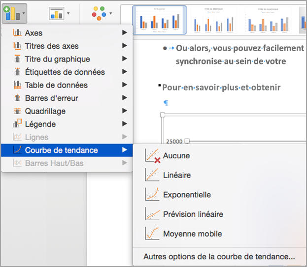Select the third chart style thumbnail
The width and height of the screenshot is (307, 267).
click(268, 20)
